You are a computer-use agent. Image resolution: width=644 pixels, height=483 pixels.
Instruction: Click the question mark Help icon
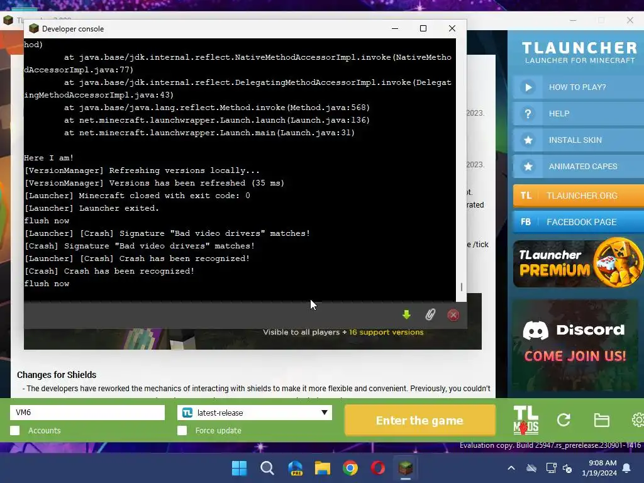coord(528,114)
